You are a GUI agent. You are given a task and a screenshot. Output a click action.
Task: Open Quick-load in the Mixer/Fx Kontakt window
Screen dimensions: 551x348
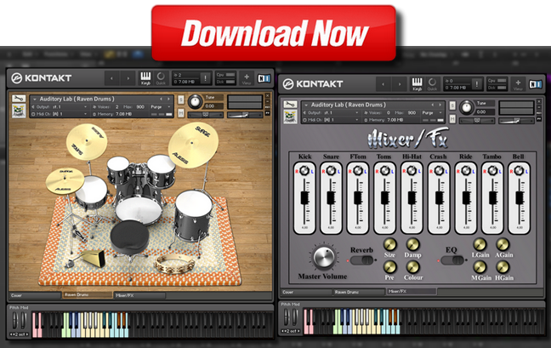[432, 84]
